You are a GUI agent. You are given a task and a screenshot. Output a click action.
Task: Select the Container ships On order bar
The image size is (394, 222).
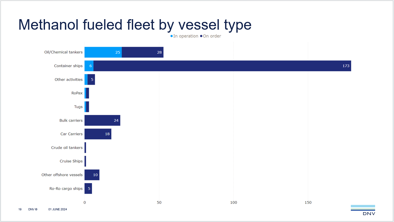[222, 66]
